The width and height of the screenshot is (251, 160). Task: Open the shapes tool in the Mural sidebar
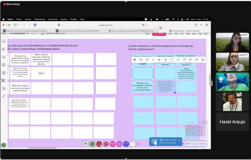point(3,49)
